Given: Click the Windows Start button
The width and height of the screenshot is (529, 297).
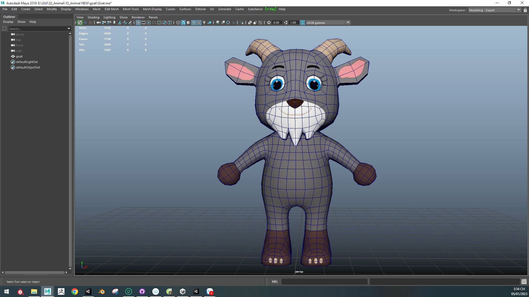Looking at the screenshot, I should 7,291.
